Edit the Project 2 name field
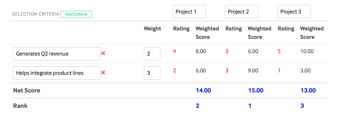 [241, 12]
